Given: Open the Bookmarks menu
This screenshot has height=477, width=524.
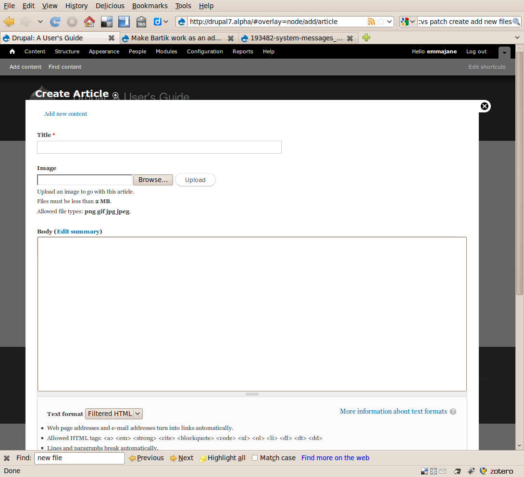Looking at the screenshot, I should [x=150, y=6].
